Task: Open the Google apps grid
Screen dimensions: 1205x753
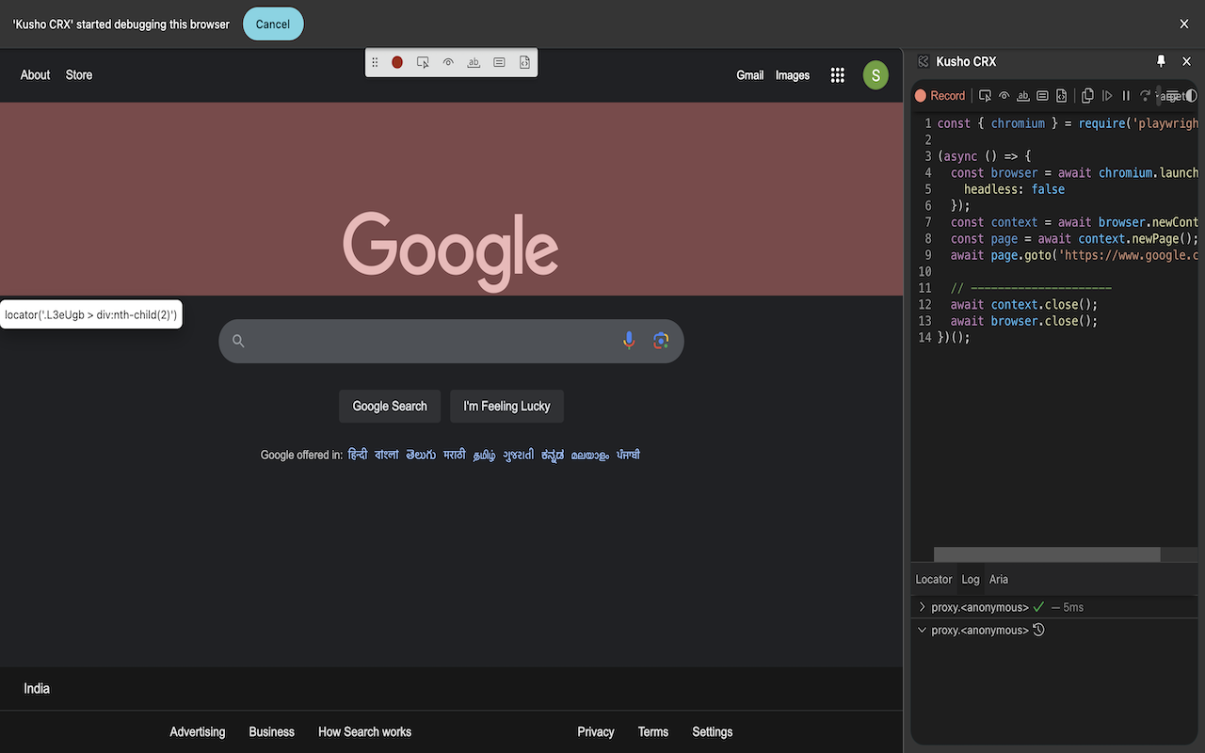Action: click(837, 74)
